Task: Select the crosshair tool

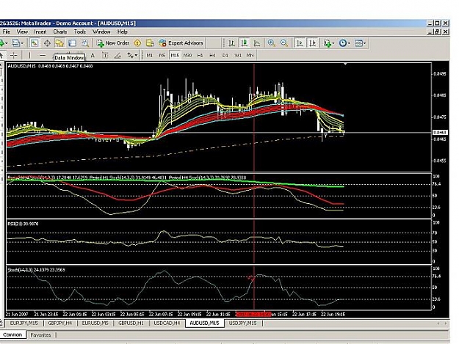Action: (x=14, y=55)
